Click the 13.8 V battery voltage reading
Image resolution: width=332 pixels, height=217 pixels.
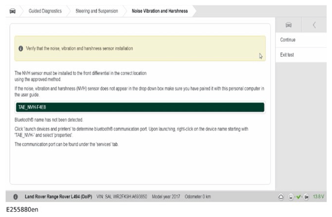point(318,197)
